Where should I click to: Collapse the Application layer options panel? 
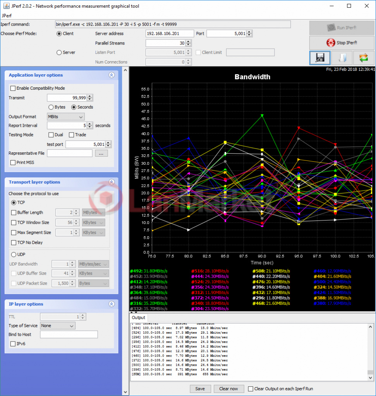point(112,75)
